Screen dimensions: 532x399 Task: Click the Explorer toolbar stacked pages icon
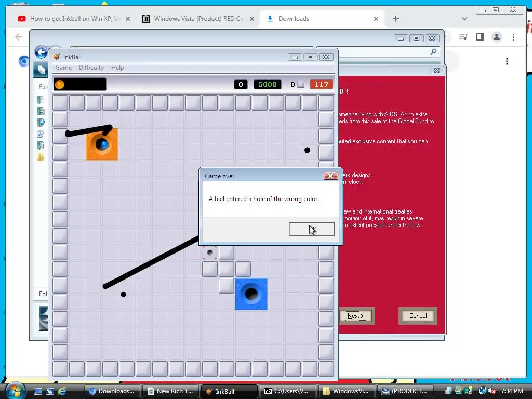[x=41, y=70]
